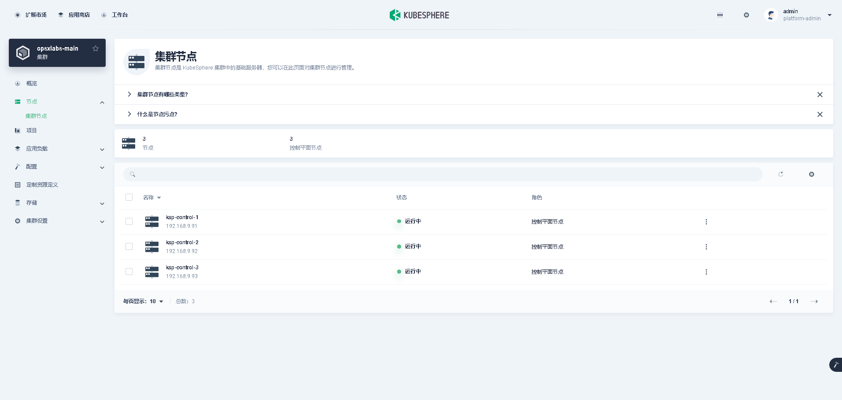Click the KubeSphere logo
842x400 pixels.
(419, 15)
